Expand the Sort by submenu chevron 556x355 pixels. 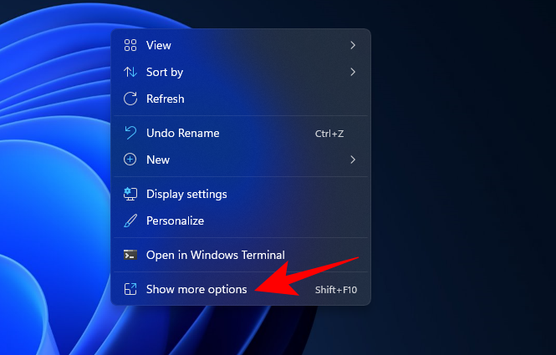point(353,72)
